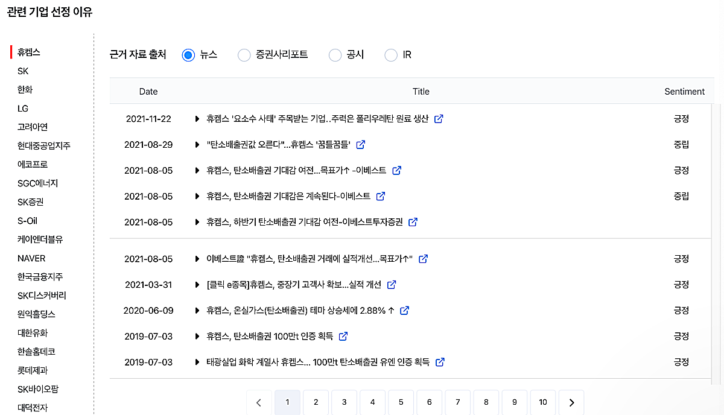The height and width of the screenshot is (415, 724).
Task: Select 고려아연 in the company list
Action: pyautogui.click(x=33, y=127)
